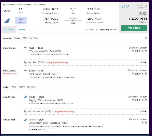Click the smiley rating icon

(123, 6)
